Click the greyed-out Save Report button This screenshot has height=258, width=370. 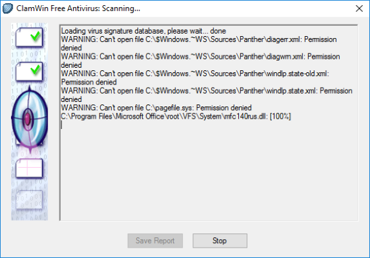155,241
